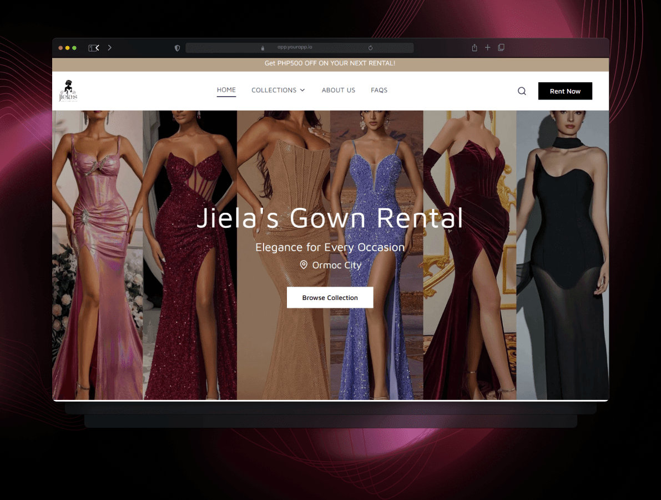Open the ABOUT US page
This screenshot has width=661, height=500.
coord(338,91)
